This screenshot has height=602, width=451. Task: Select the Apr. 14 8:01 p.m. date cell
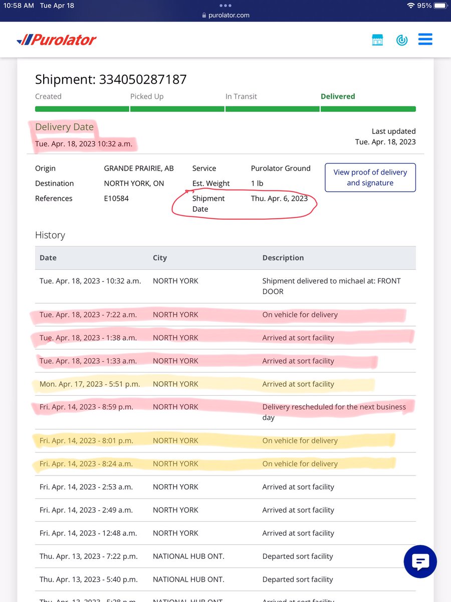pyautogui.click(x=86, y=440)
